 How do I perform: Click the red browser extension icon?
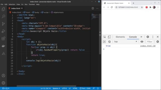[x=147, y=7]
